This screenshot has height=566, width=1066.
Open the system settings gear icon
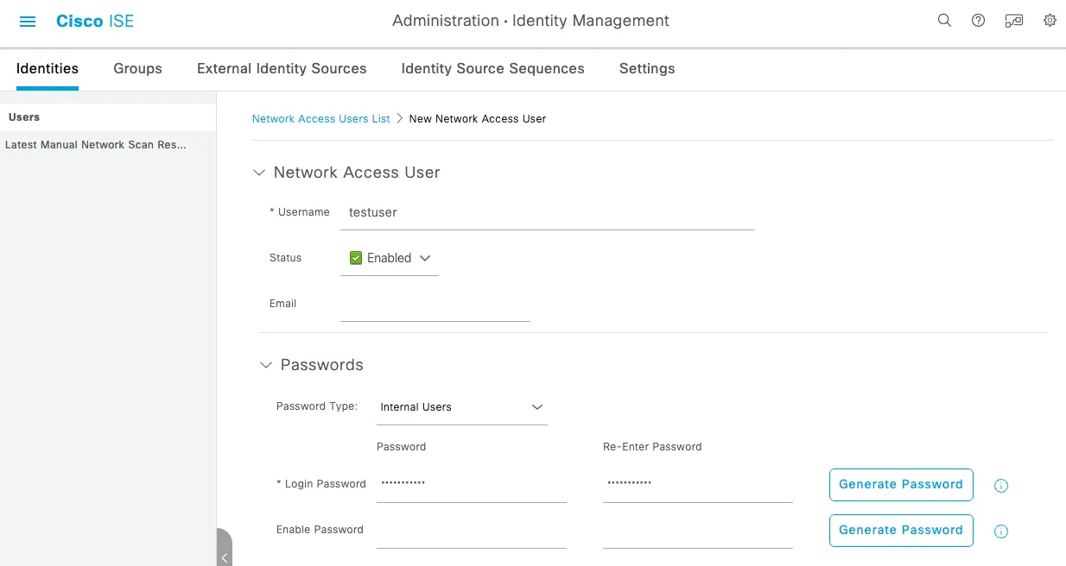click(x=1049, y=20)
